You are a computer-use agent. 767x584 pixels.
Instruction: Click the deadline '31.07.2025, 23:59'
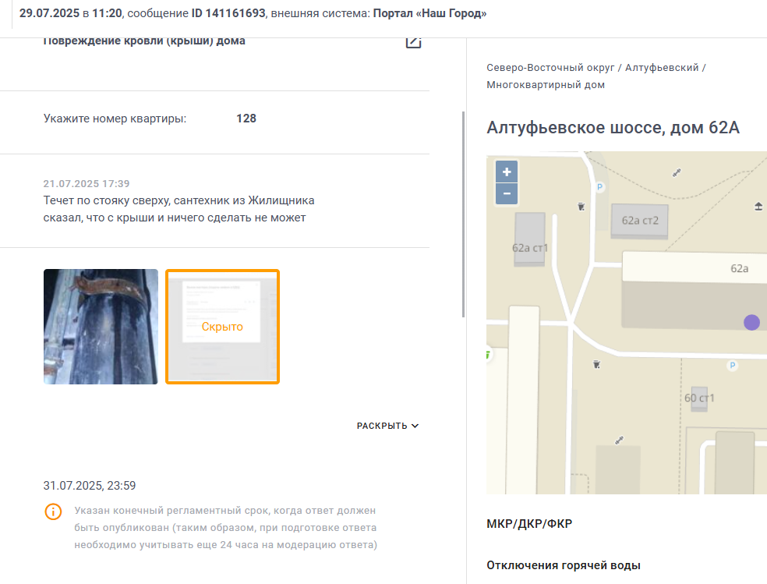point(90,486)
